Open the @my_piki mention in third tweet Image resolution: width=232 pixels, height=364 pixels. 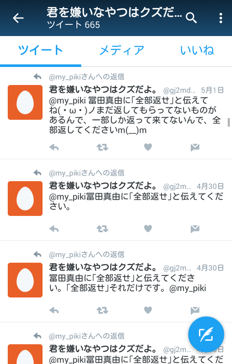coord(188,288)
